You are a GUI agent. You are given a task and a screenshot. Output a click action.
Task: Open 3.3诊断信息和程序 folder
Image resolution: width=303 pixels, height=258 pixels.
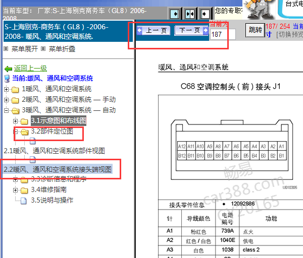[x=59, y=179]
